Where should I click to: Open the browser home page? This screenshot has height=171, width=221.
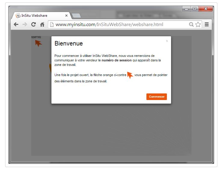[42, 25]
